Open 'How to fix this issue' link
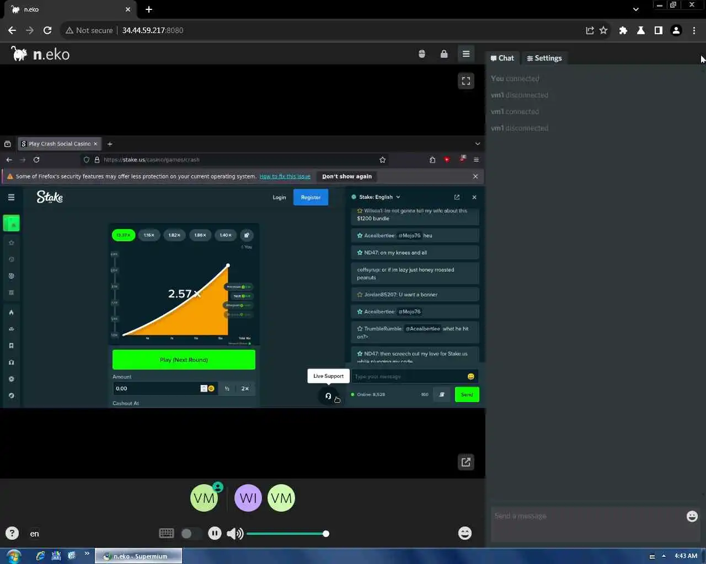706x564 pixels. [285, 176]
